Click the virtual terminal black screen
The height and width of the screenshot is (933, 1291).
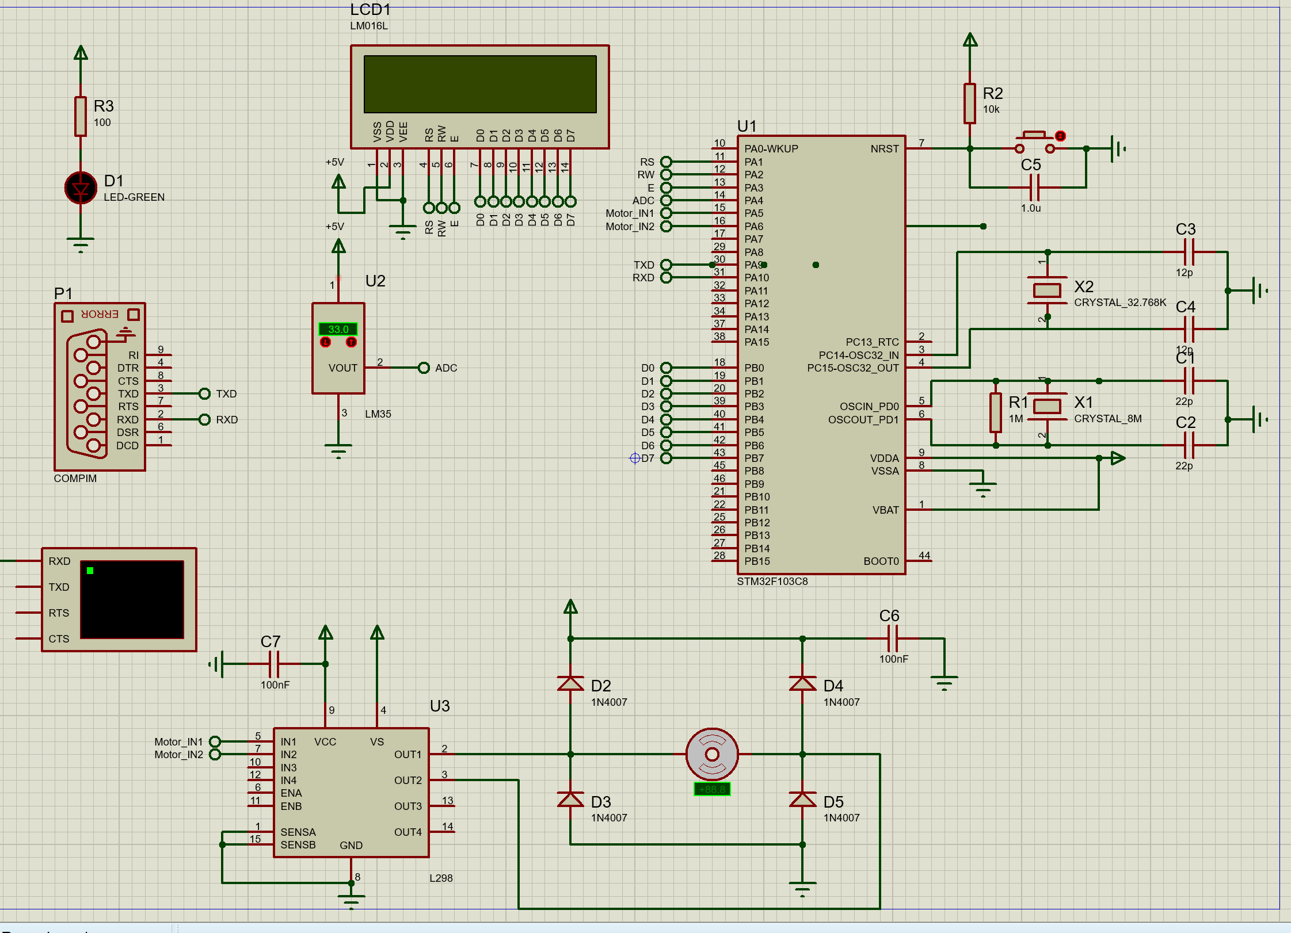(x=132, y=599)
